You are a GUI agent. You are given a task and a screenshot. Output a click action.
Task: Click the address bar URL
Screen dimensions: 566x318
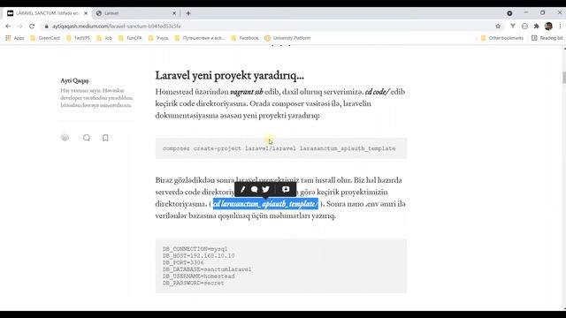click(116, 26)
